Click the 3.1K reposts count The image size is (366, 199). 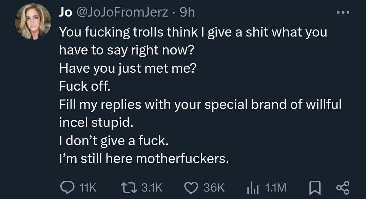click(x=151, y=187)
